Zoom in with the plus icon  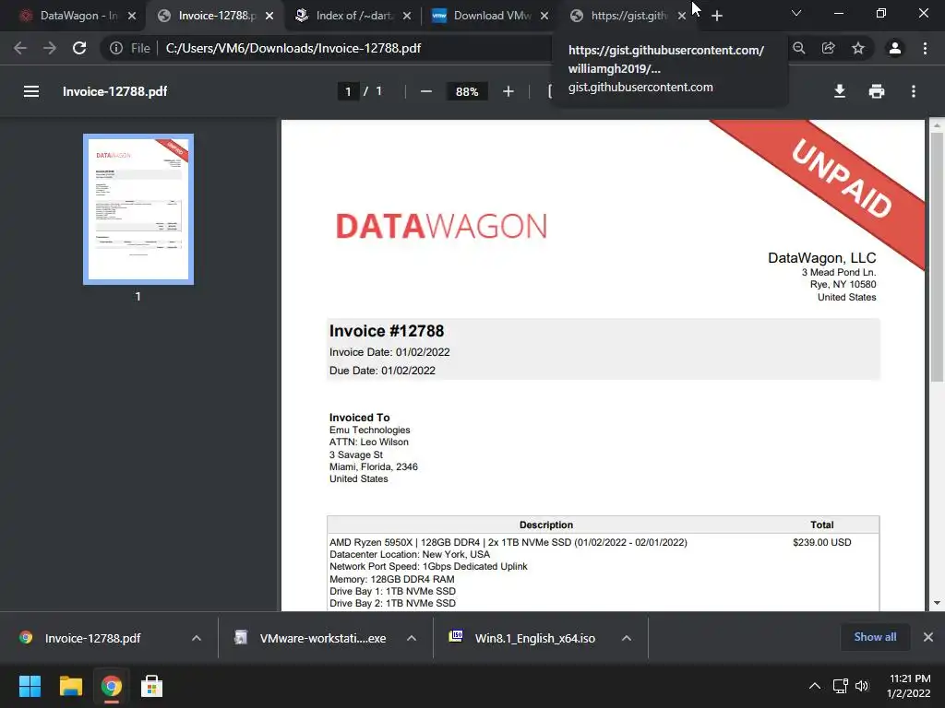click(508, 91)
